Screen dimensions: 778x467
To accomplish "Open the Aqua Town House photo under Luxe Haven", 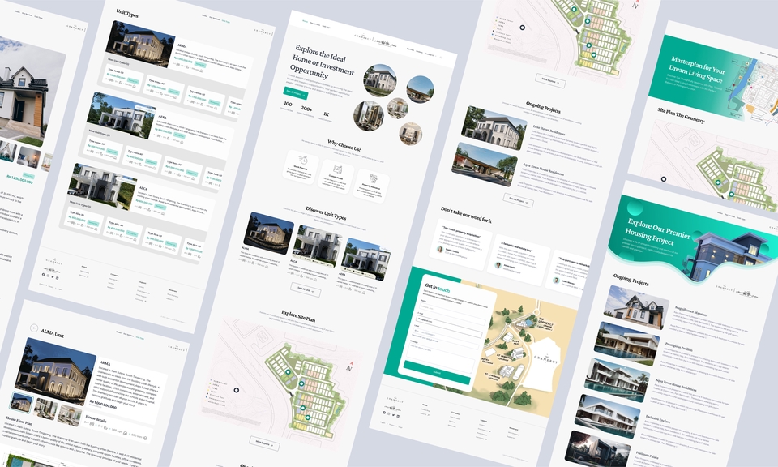I will click(x=485, y=165).
